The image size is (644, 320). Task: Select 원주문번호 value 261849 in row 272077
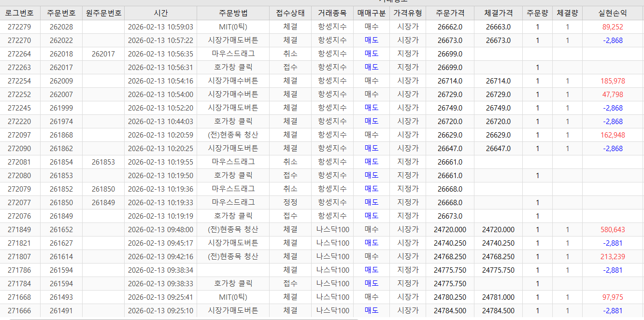pos(103,203)
